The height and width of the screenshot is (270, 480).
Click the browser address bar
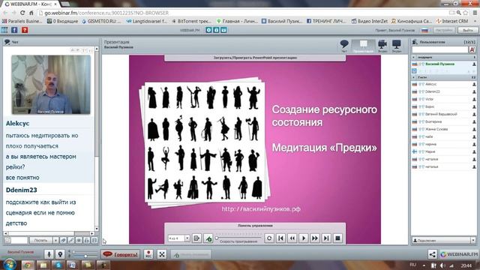point(245,13)
